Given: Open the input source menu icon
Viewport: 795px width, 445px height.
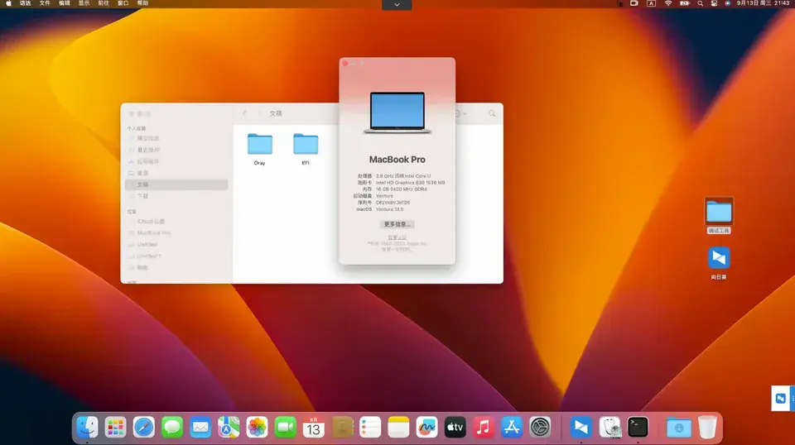Looking at the screenshot, I should [651, 3].
